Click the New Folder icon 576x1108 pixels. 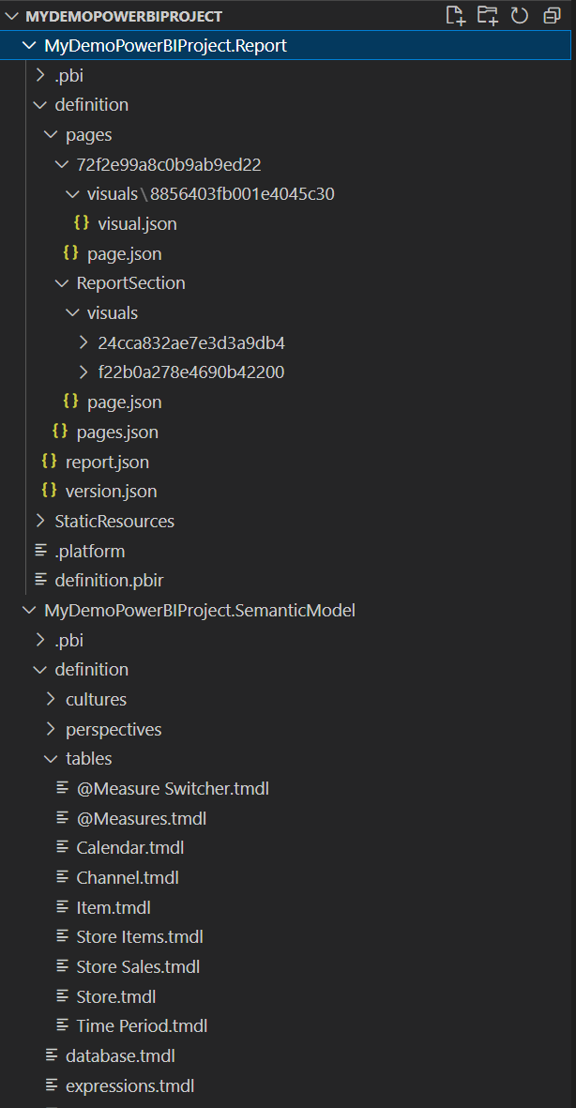[488, 16]
